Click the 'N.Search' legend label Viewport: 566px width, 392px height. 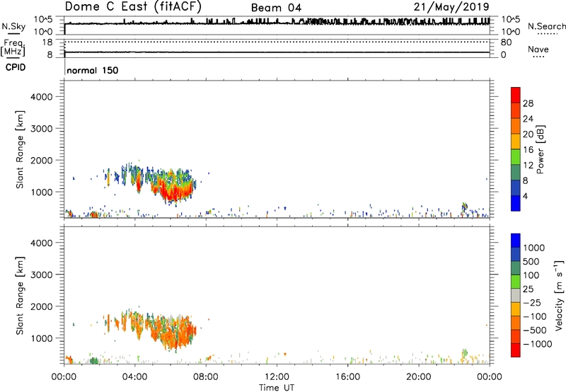[x=546, y=26]
